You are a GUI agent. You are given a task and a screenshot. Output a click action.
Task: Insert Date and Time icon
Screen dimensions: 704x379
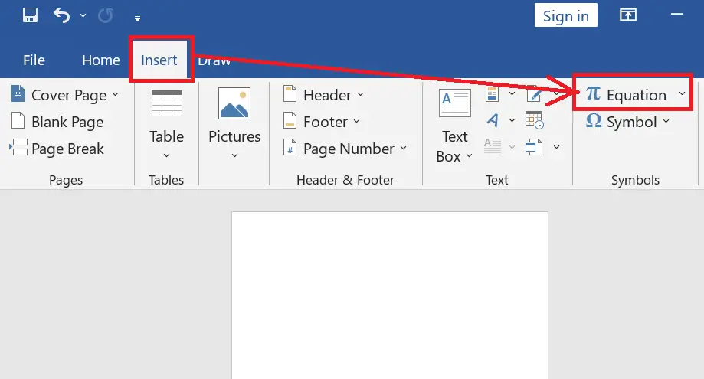(534, 120)
